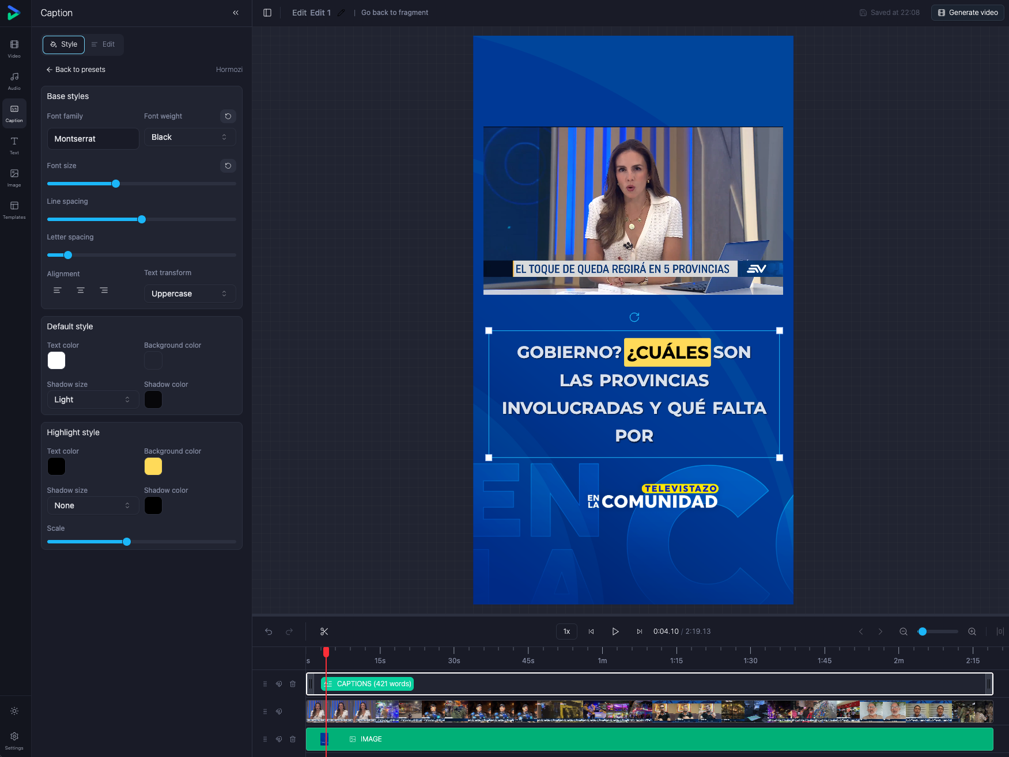
Task: Select the split scissors tool
Action: 324,632
